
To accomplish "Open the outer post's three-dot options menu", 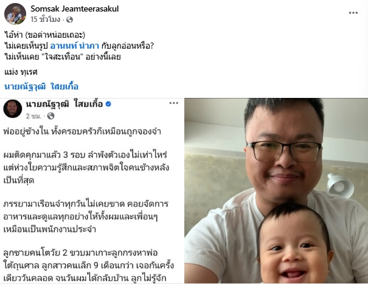I will point(353,13).
